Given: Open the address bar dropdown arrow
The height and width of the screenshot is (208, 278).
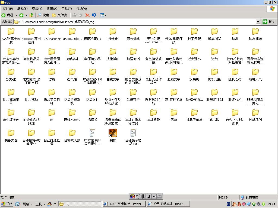Looking at the screenshot, I should pos(258,22).
